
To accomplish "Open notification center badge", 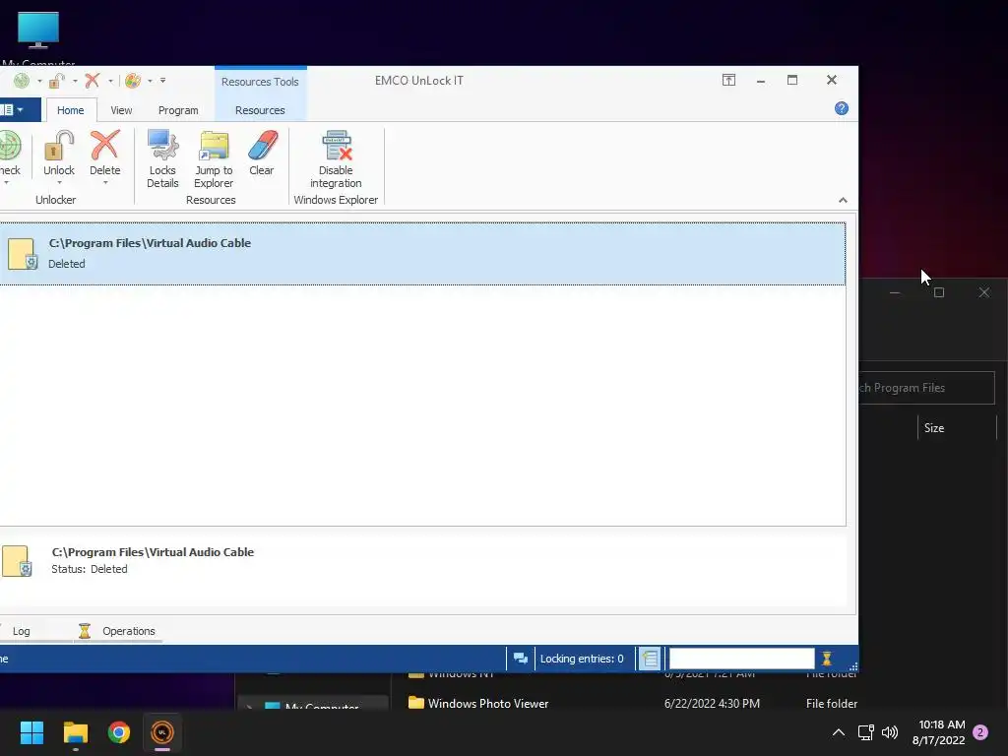I will 980,732.
